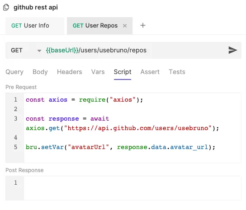
Task: Click the Post Response section label
Action: (24, 170)
